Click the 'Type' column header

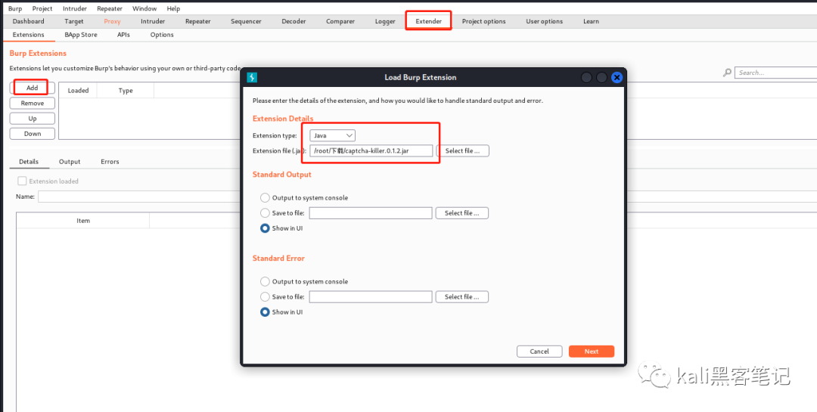126,91
